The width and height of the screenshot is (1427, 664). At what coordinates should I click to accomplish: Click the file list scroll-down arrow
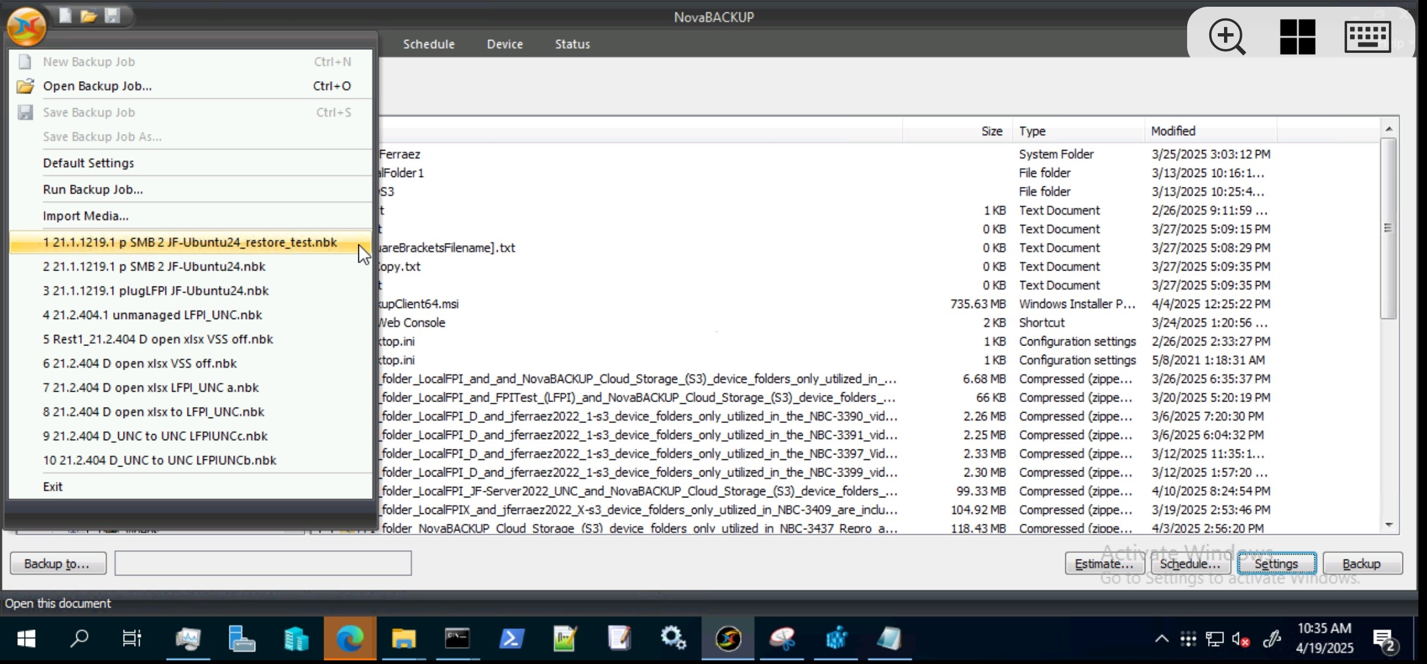tap(1389, 525)
